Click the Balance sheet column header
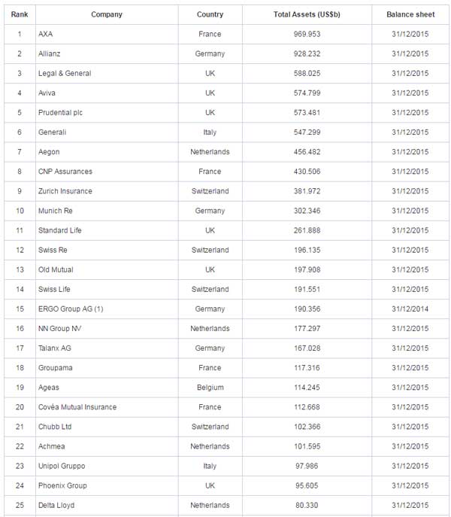The height and width of the screenshot is (517, 451). pyautogui.click(x=410, y=14)
